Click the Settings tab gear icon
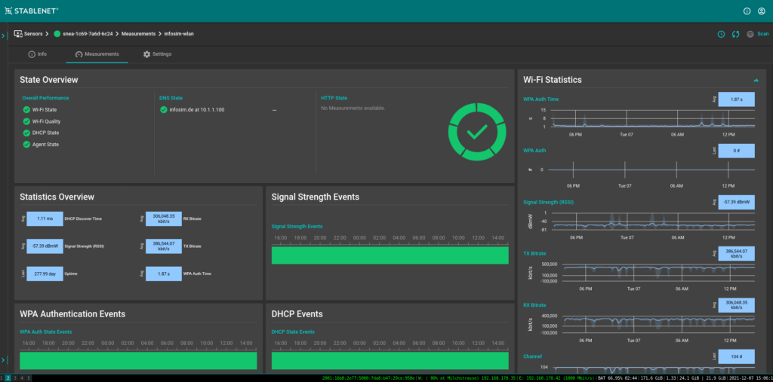This screenshot has width=773, height=382. point(146,54)
